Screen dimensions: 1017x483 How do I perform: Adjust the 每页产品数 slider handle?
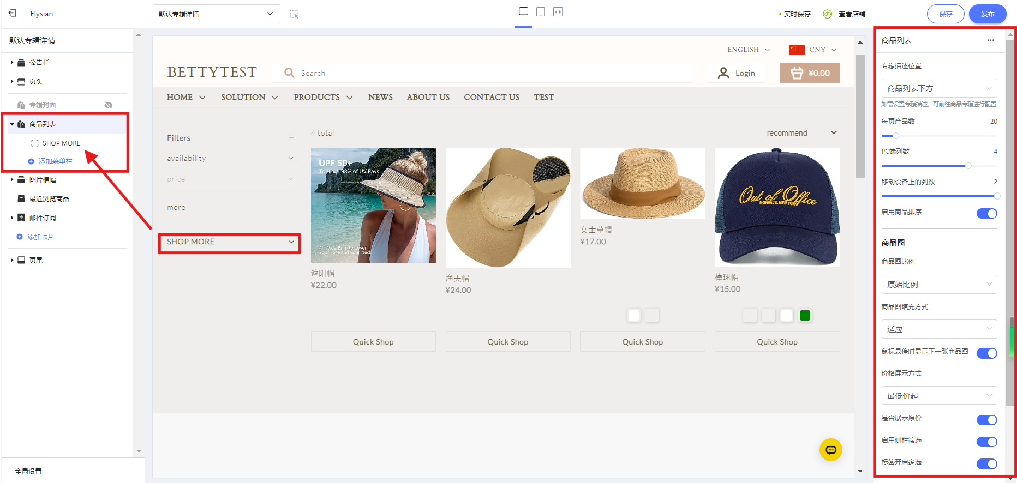coord(895,136)
